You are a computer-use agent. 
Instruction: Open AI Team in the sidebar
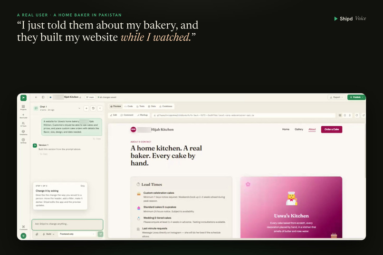[23, 124]
